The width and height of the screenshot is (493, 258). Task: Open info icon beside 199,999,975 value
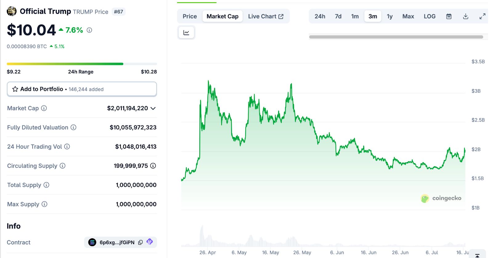point(153,166)
